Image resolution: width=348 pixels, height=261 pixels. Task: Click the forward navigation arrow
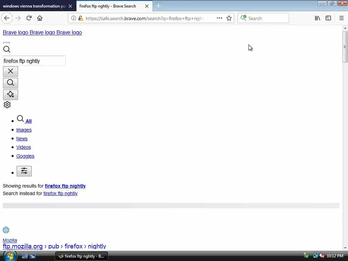click(18, 18)
